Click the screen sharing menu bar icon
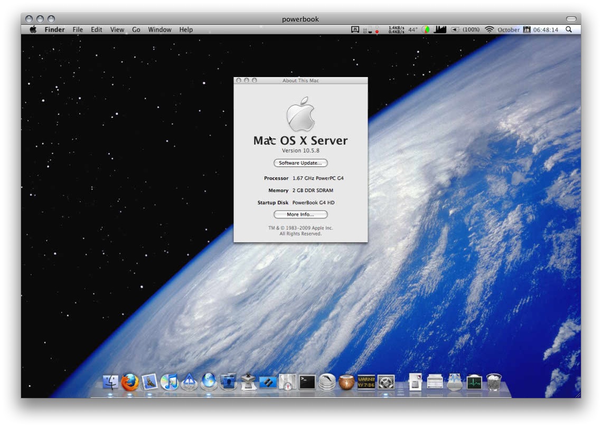The height and width of the screenshot is (427, 602). click(x=355, y=30)
